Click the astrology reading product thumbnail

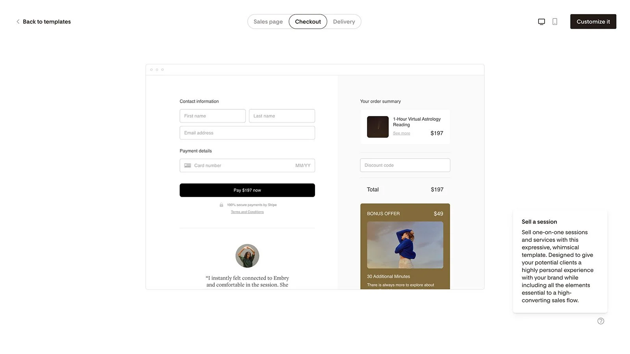click(x=378, y=127)
